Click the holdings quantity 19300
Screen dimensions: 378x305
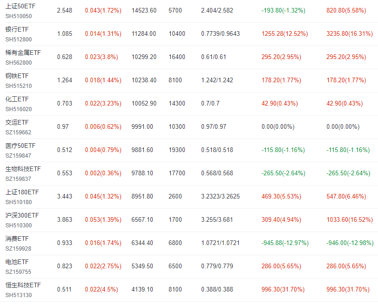point(177,150)
